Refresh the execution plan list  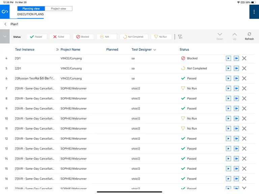pyautogui.click(x=249, y=36)
